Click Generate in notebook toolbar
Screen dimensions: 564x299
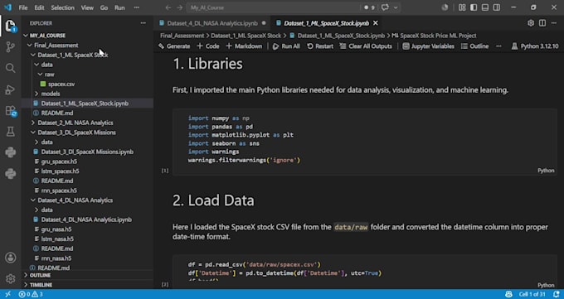tap(174, 46)
